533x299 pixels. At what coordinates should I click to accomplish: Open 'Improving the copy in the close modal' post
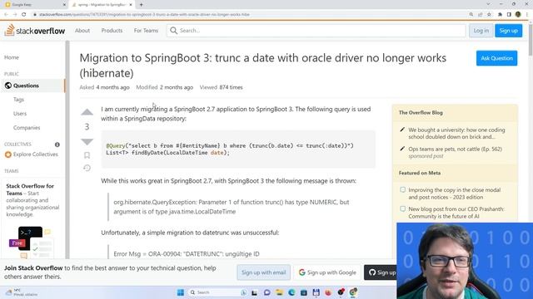454,194
